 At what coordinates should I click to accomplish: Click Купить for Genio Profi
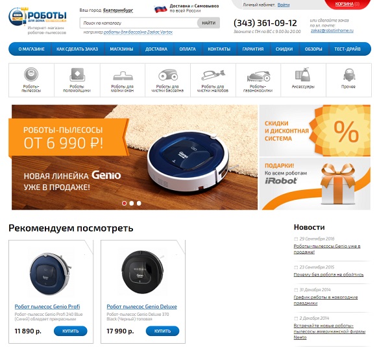click(71, 331)
